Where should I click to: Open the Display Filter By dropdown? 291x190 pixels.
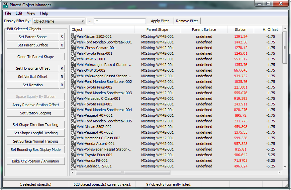coord(59,21)
